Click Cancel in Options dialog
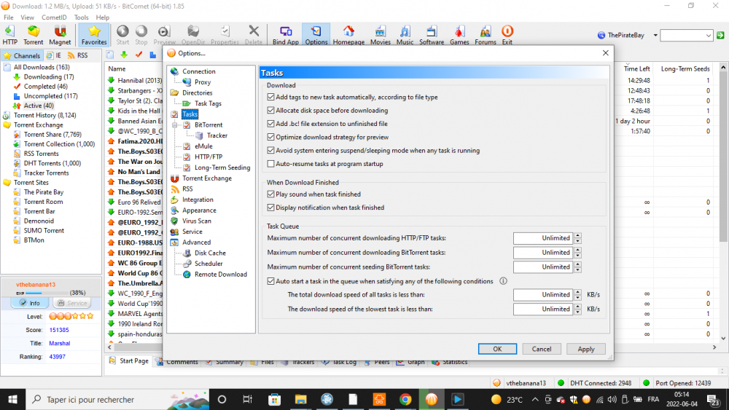The image size is (729, 410). [x=541, y=349]
